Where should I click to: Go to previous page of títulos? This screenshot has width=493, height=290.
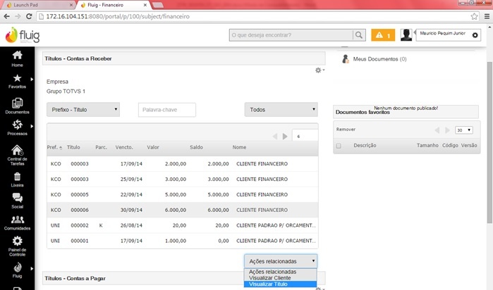[x=275, y=137]
